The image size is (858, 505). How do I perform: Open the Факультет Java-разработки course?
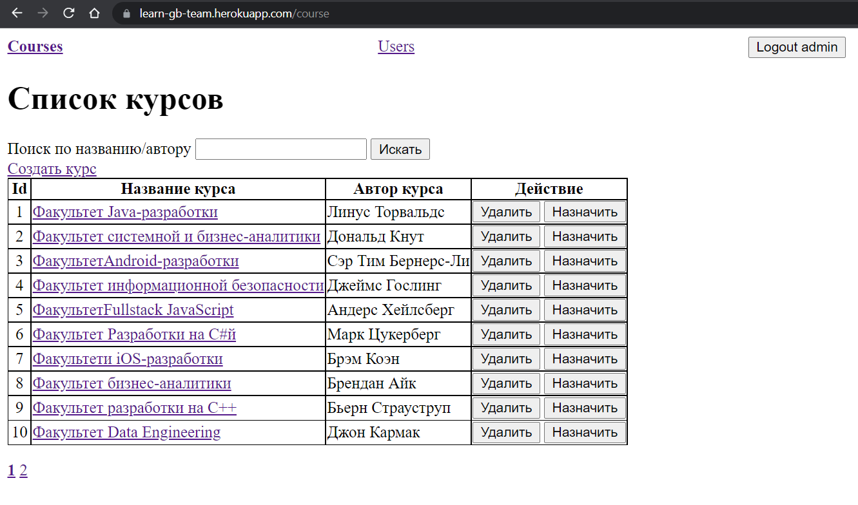click(x=125, y=211)
